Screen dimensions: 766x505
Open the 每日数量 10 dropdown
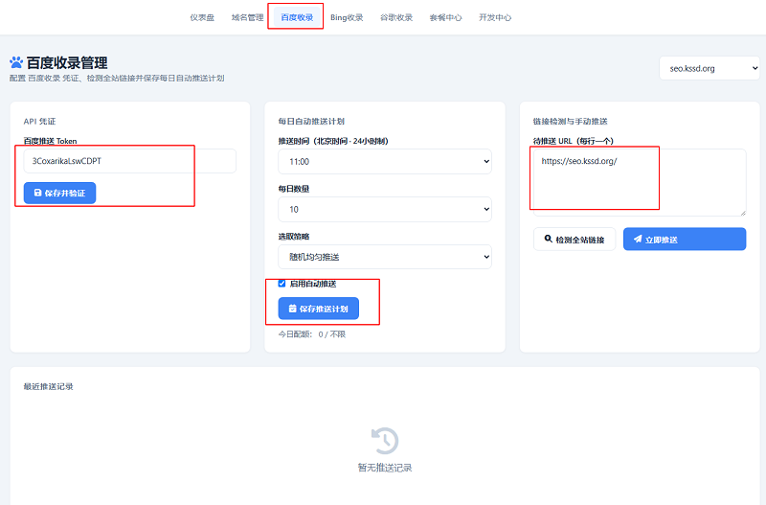[x=385, y=209]
